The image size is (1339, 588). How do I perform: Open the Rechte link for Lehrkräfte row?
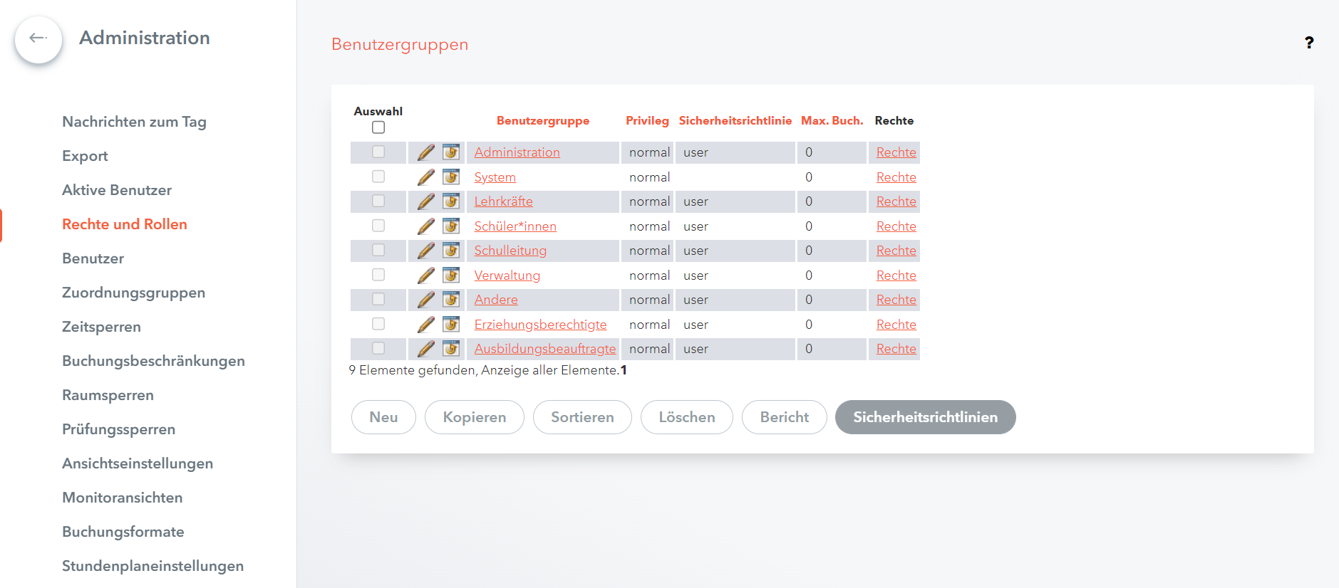(896, 201)
